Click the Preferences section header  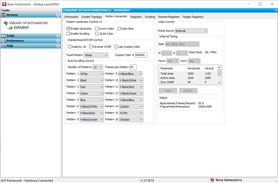coord(31,41)
